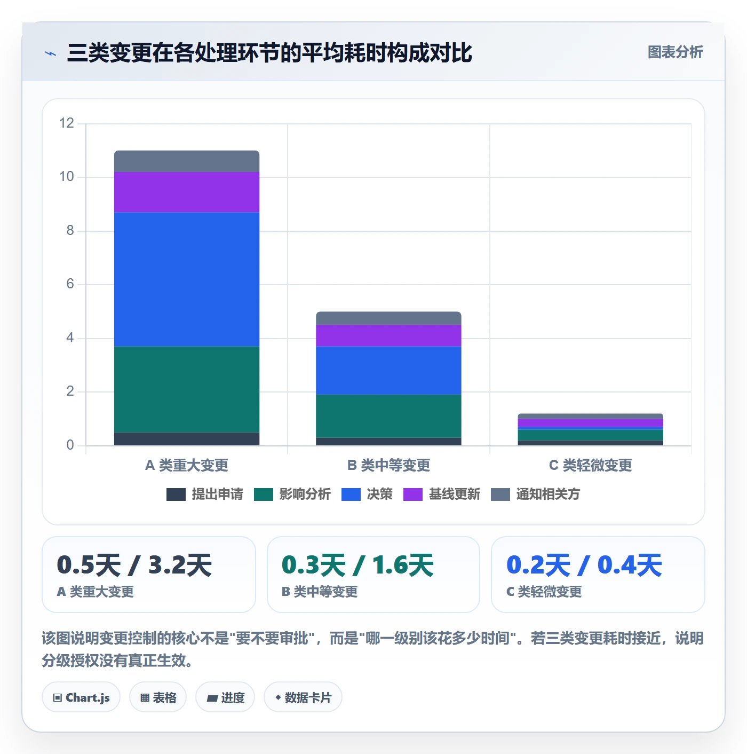The height and width of the screenshot is (754, 747).
Task: Click the purple 基线更新 segment of bar B
Action: [x=388, y=336]
